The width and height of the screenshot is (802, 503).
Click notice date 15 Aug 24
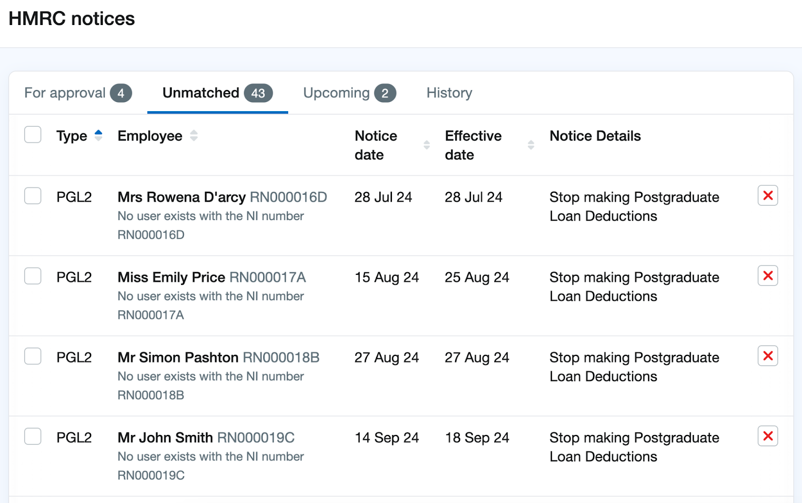click(387, 277)
